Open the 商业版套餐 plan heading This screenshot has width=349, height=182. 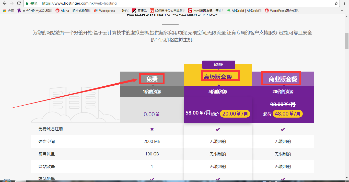(x=281, y=78)
